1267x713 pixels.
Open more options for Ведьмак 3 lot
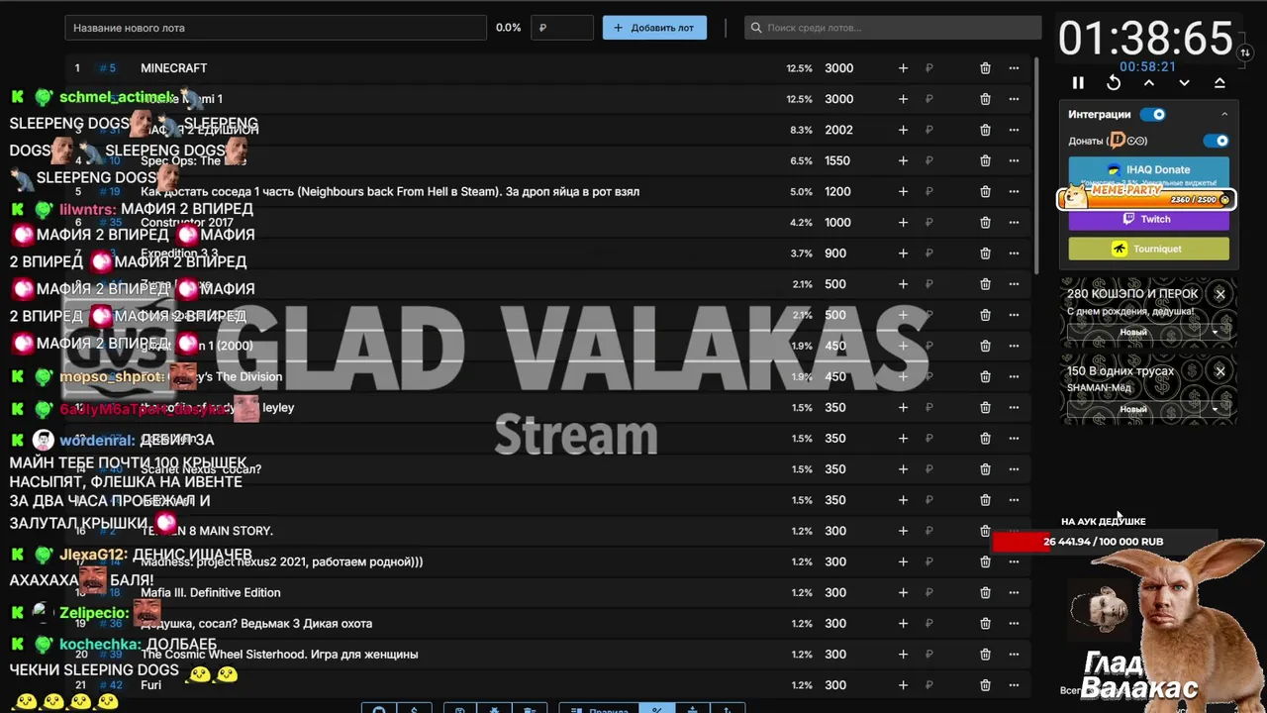(1014, 623)
